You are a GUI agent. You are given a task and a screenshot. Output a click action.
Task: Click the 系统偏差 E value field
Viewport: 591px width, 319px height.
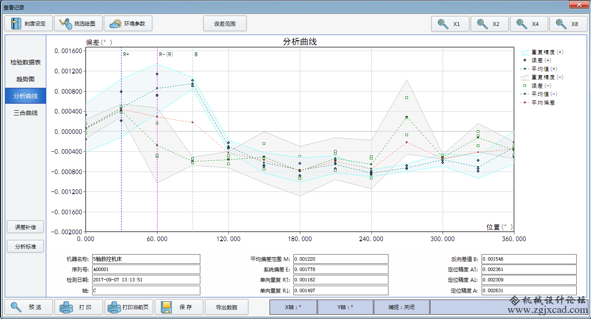click(x=341, y=269)
